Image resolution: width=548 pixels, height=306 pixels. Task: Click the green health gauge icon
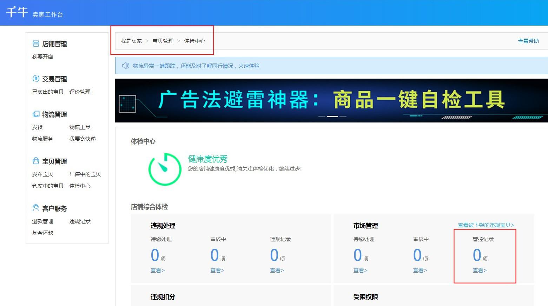pyautogui.click(x=165, y=169)
